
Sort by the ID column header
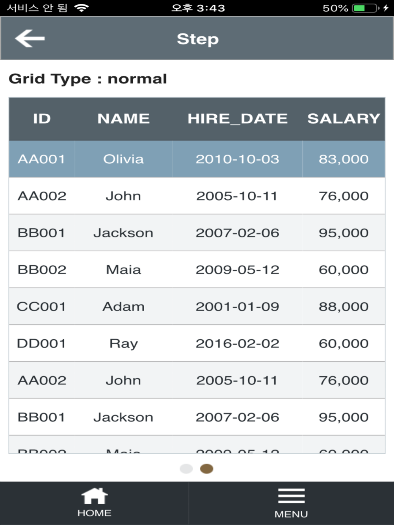click(x=42, y=119)
